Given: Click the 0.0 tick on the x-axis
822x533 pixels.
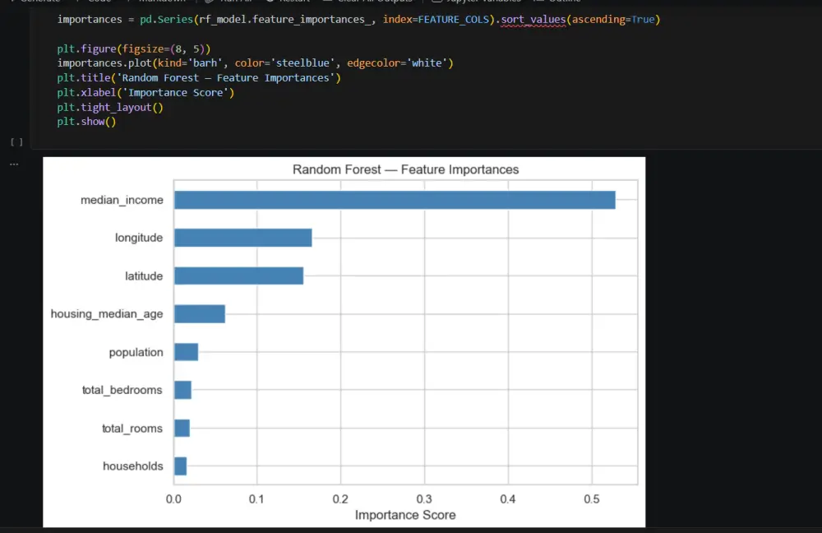Looking at the screenshot, I should [x=173, y=499].
